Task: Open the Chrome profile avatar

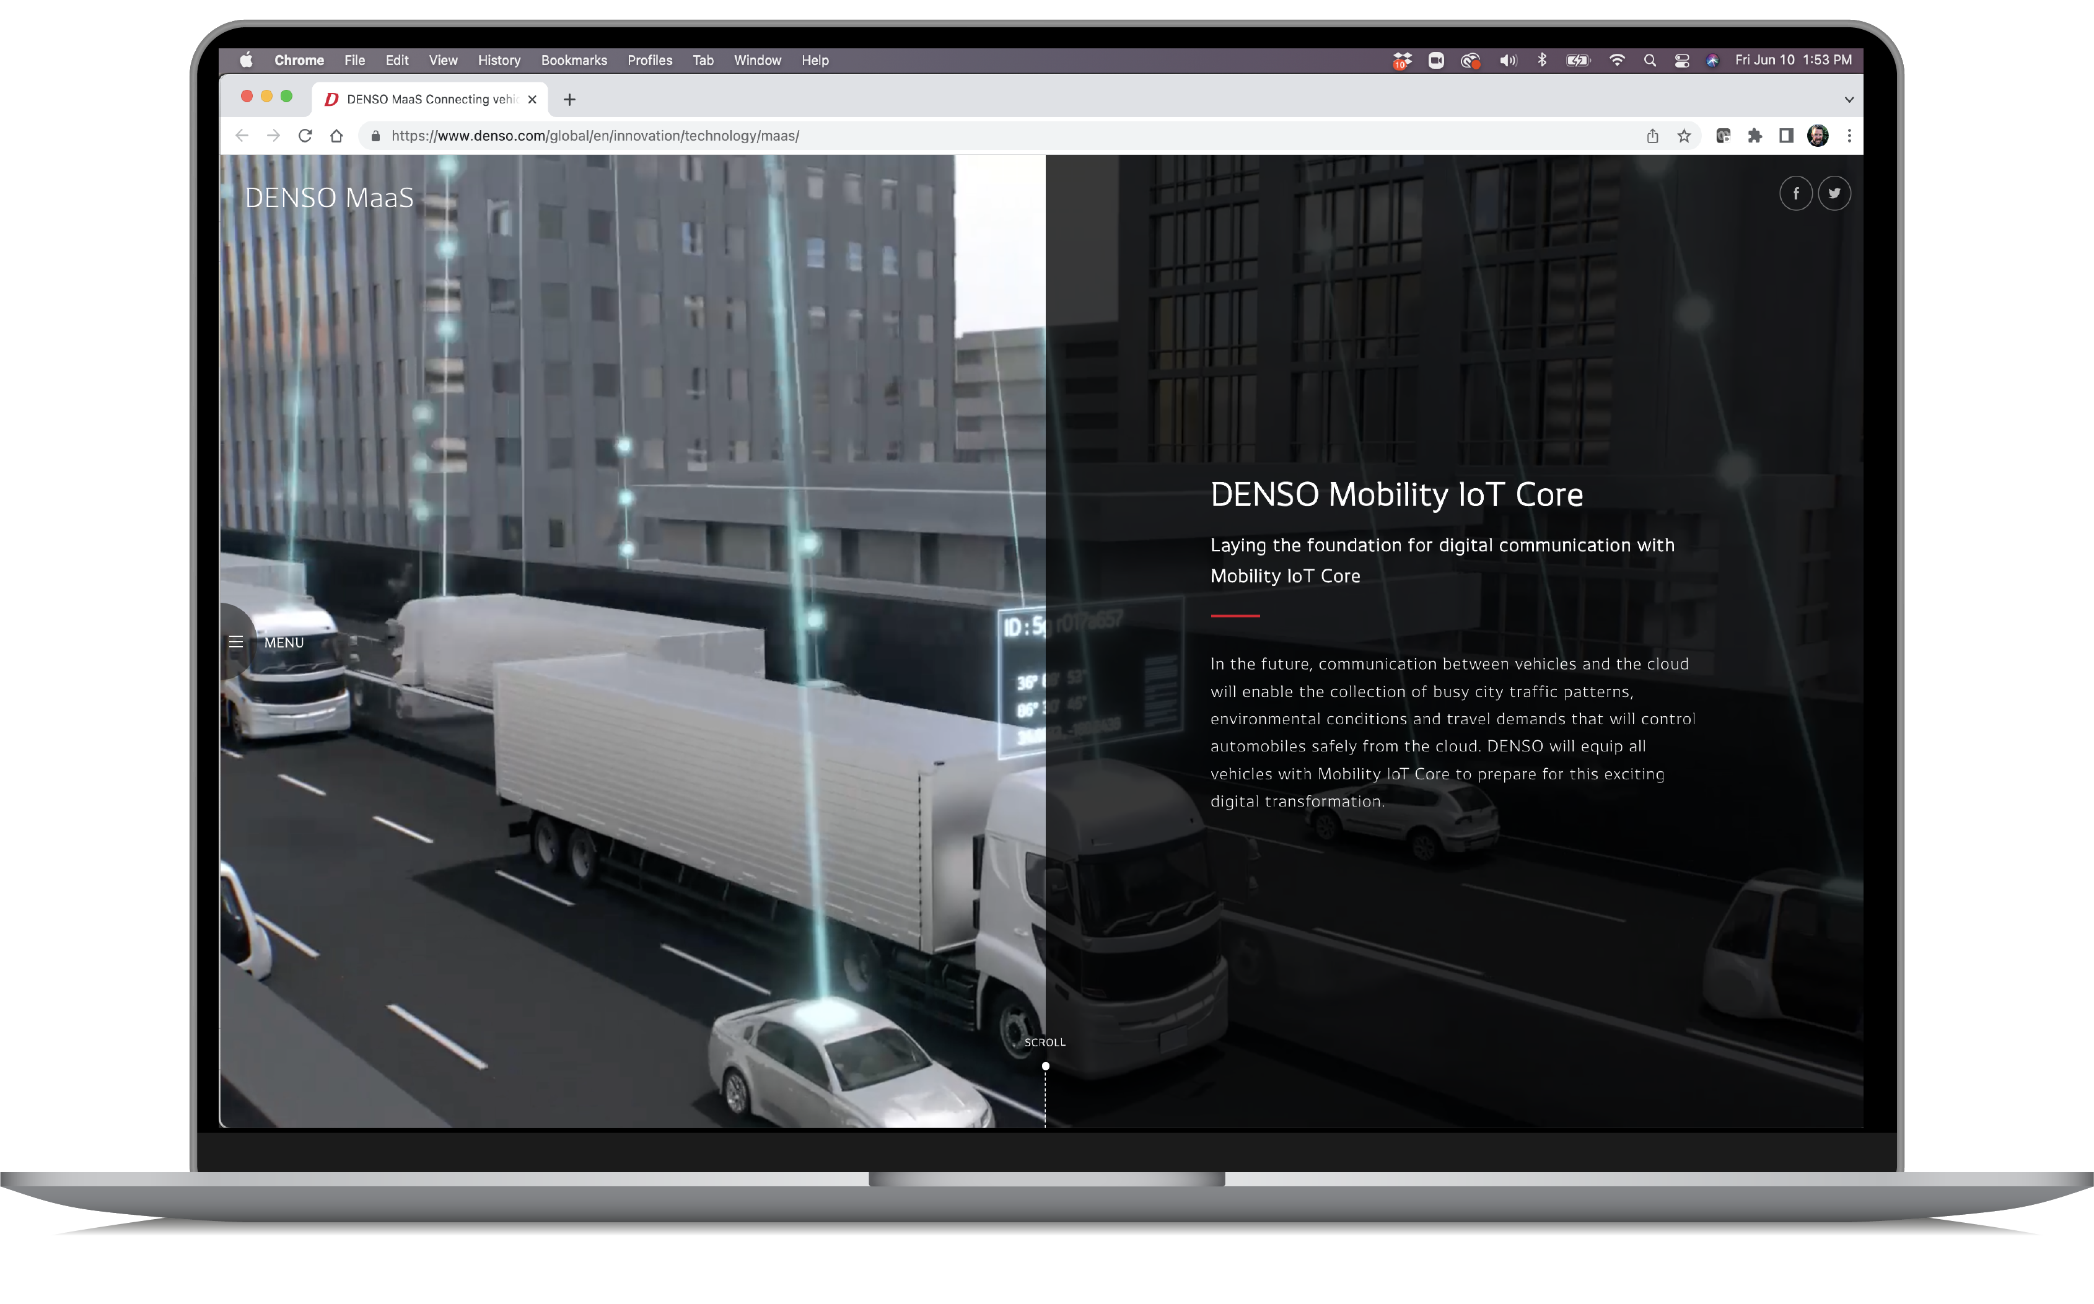Action: 1818,136
